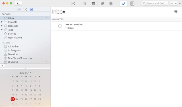Select today 23 in mini calendar
This screenshot has height=107, width=182.
(13, 99)
